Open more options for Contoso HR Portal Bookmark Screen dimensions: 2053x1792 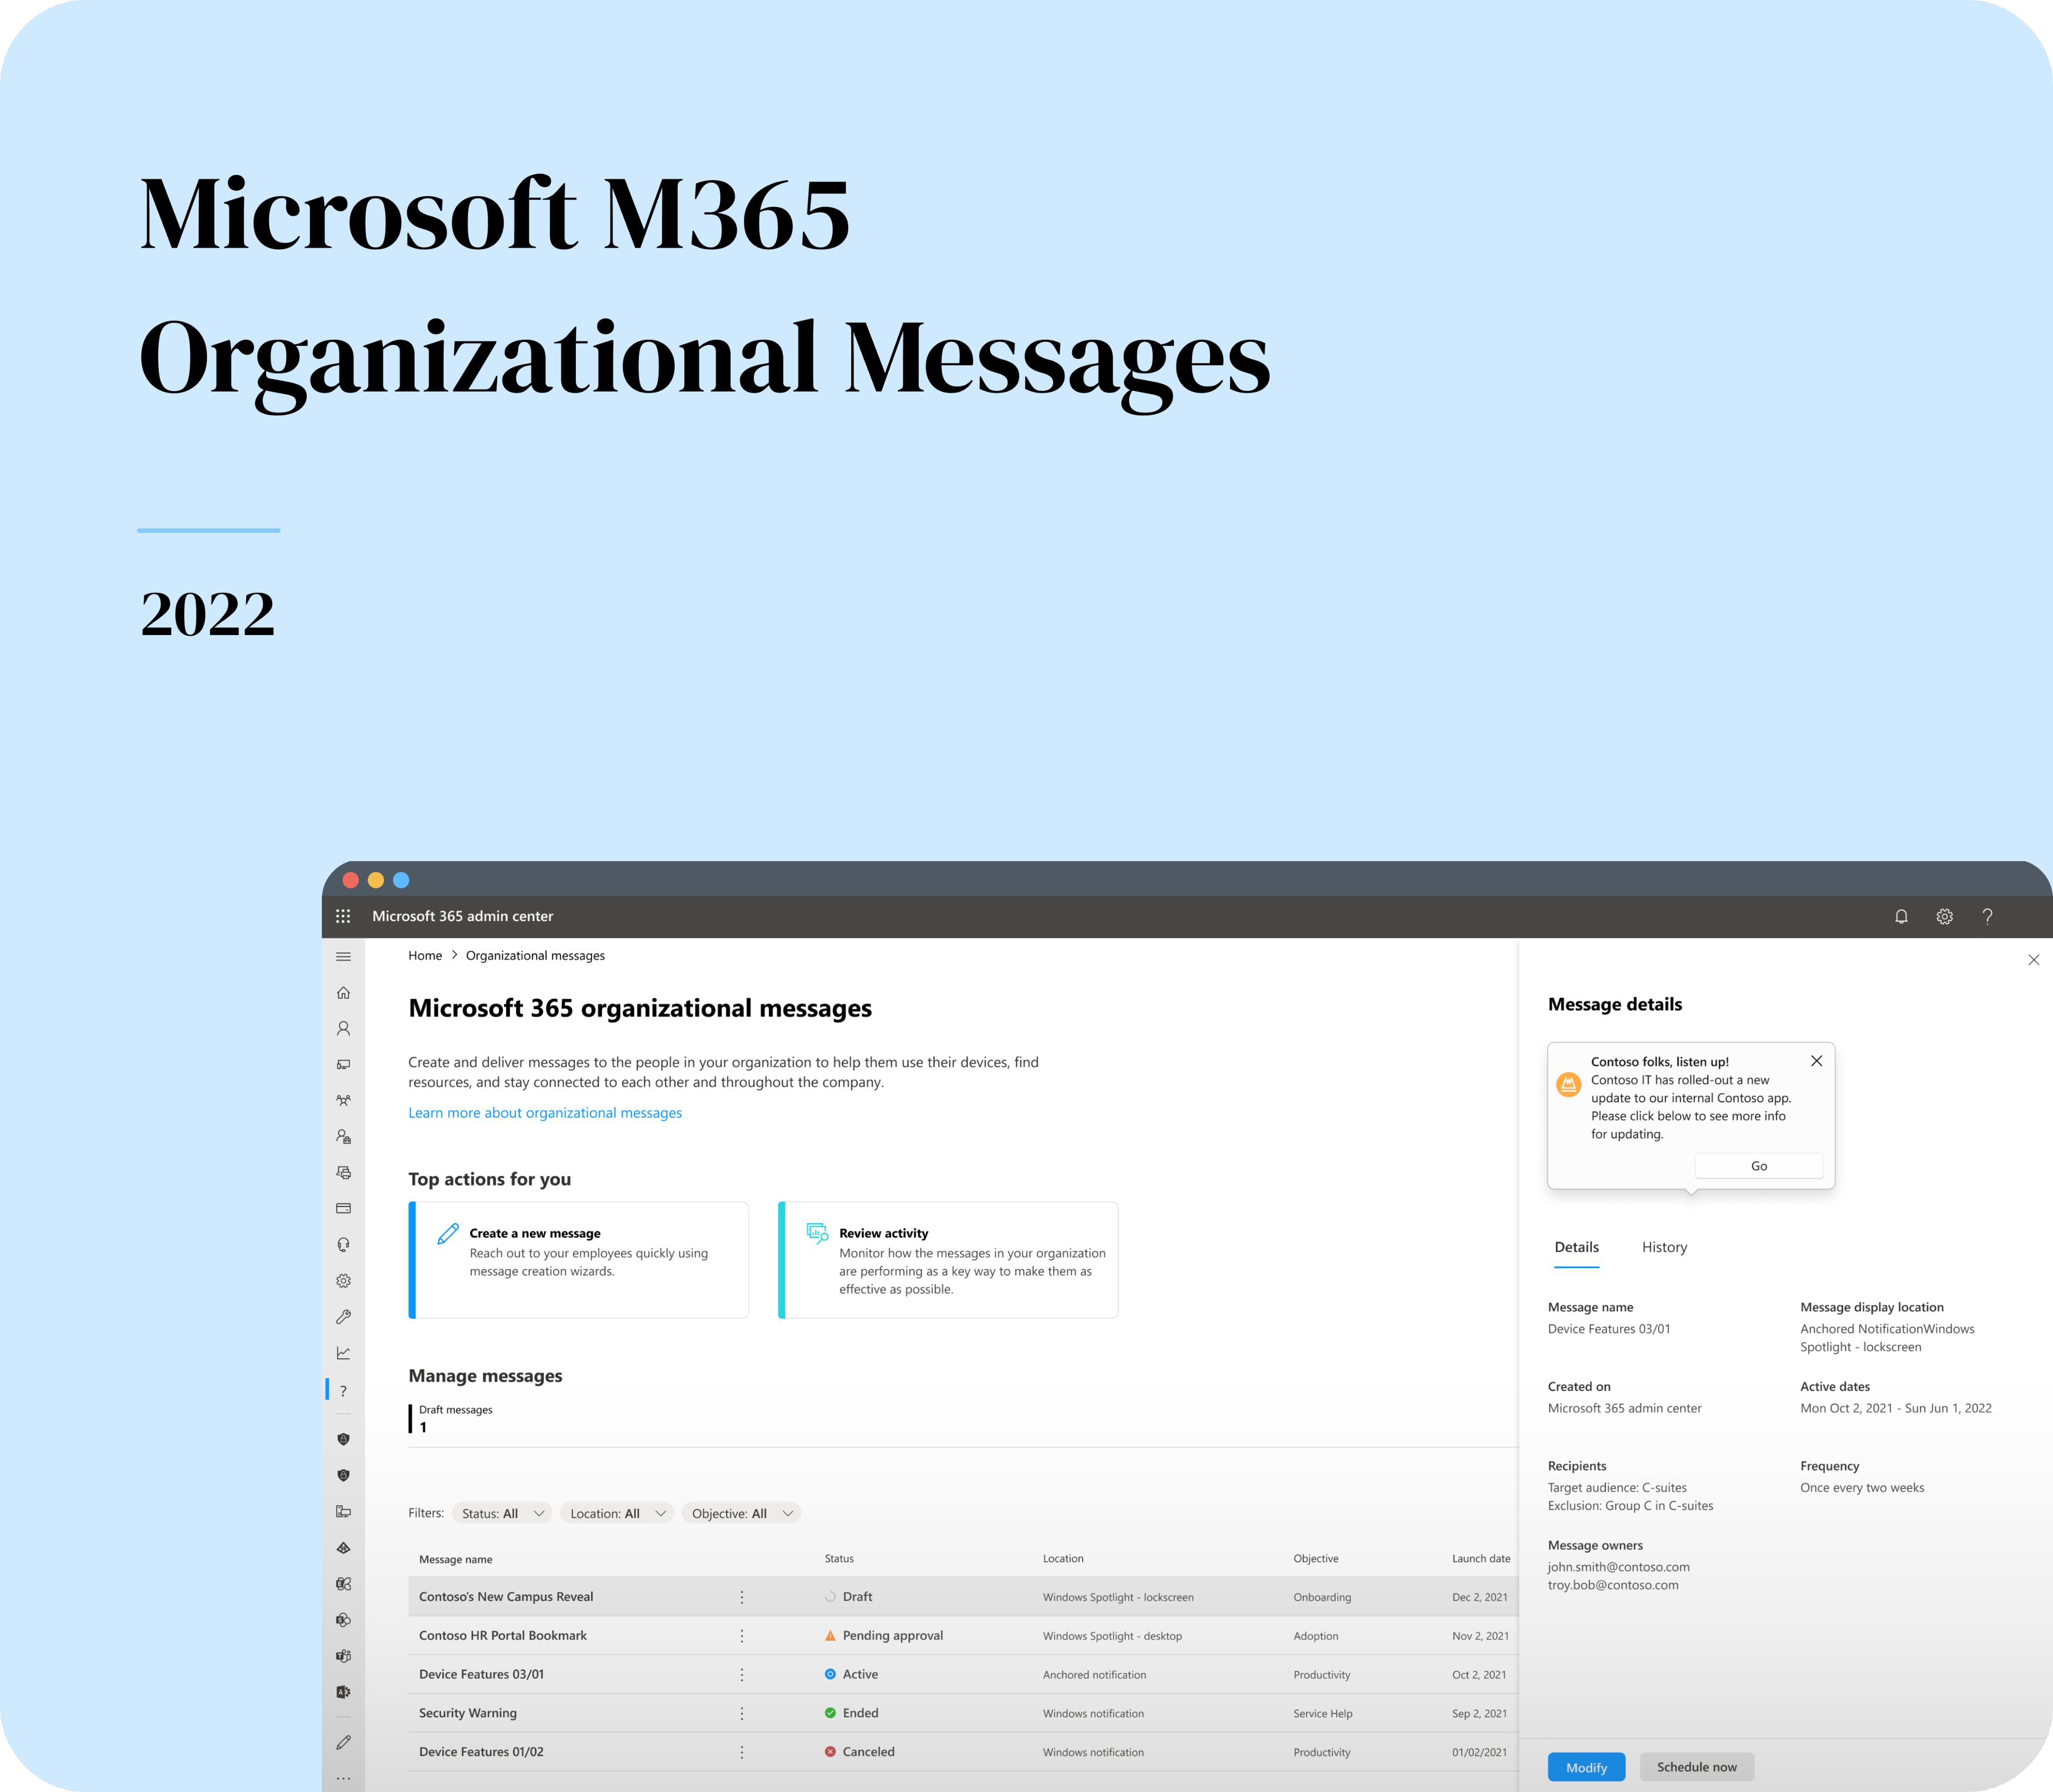742,1636
